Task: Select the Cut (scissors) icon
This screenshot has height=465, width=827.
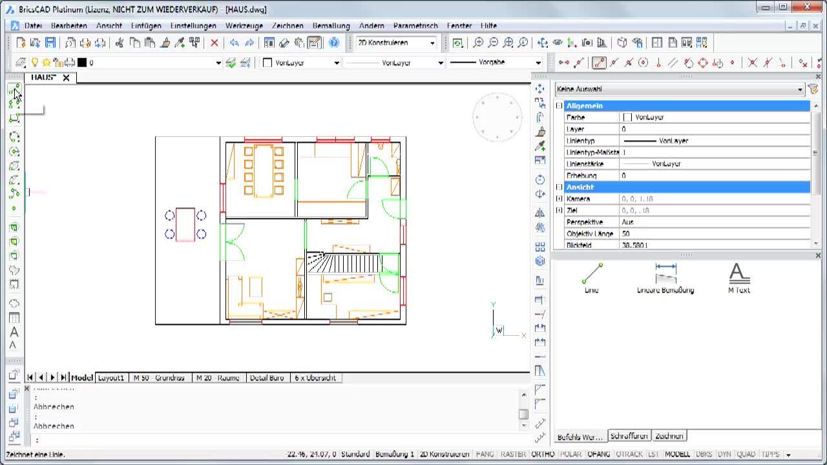Action: pyautogui.click(x=119, y=43)
